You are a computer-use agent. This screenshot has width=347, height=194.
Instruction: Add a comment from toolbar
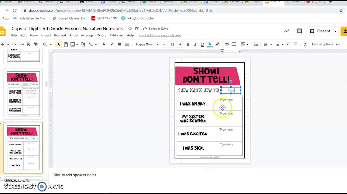click(234, 44)
